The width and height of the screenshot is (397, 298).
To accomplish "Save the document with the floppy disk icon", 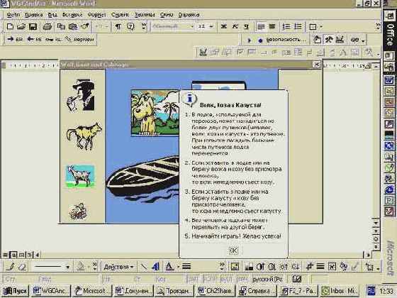I will tap(33, 26).
